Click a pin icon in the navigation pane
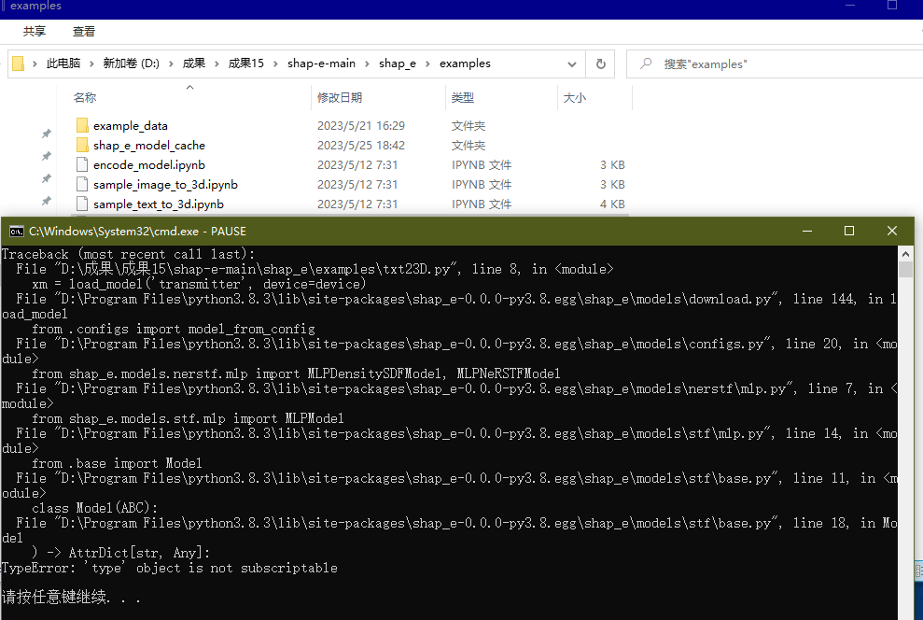 click(45, 133)
